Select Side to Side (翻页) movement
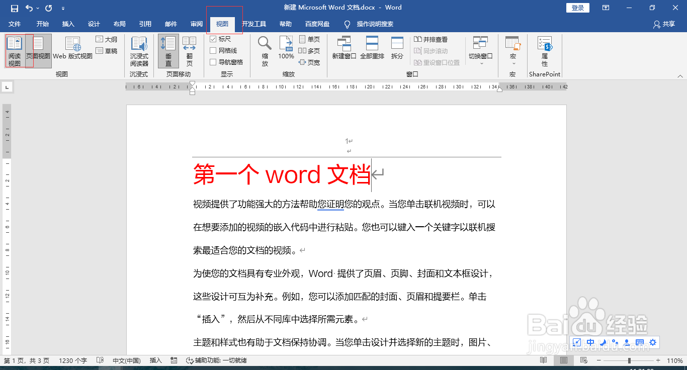Image resolution: width=687 pixels, height=370 pixels. pyautogui.click(x=190, y=51)
